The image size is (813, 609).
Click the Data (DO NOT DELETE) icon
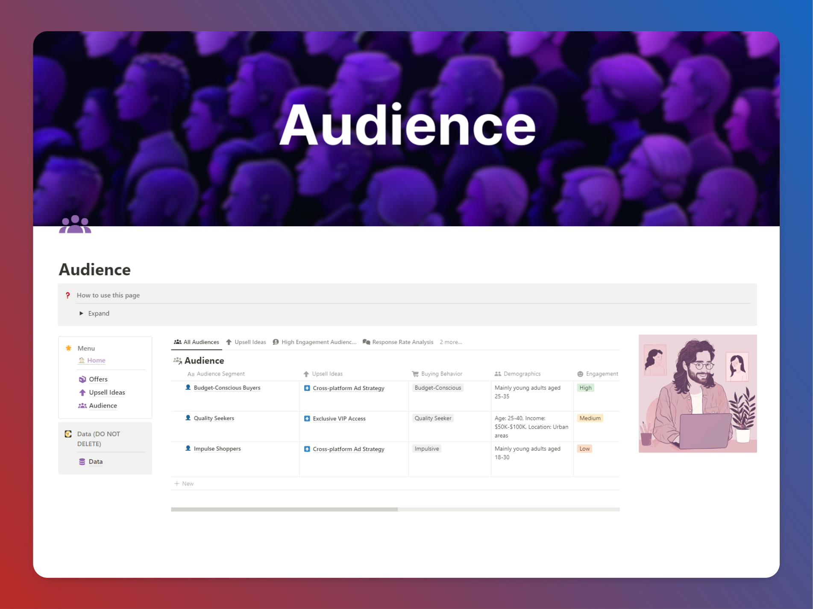[x=68, y=434]
